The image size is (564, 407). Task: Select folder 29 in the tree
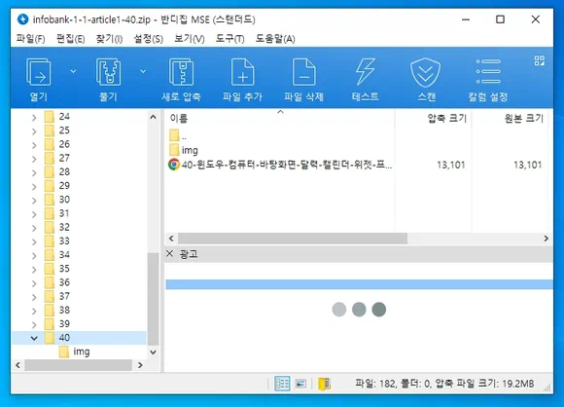pyautogui.click(x=64, y=186)
